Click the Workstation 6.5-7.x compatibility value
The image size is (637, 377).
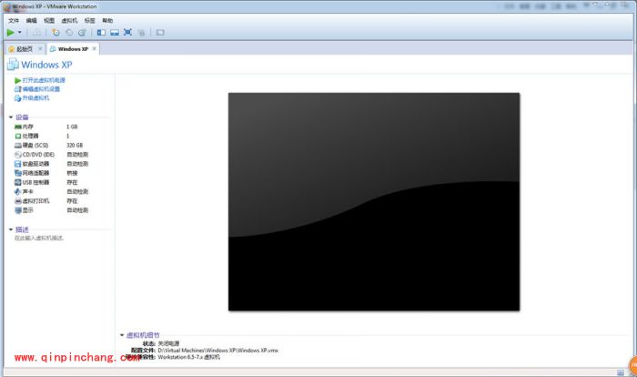(189, 357)
